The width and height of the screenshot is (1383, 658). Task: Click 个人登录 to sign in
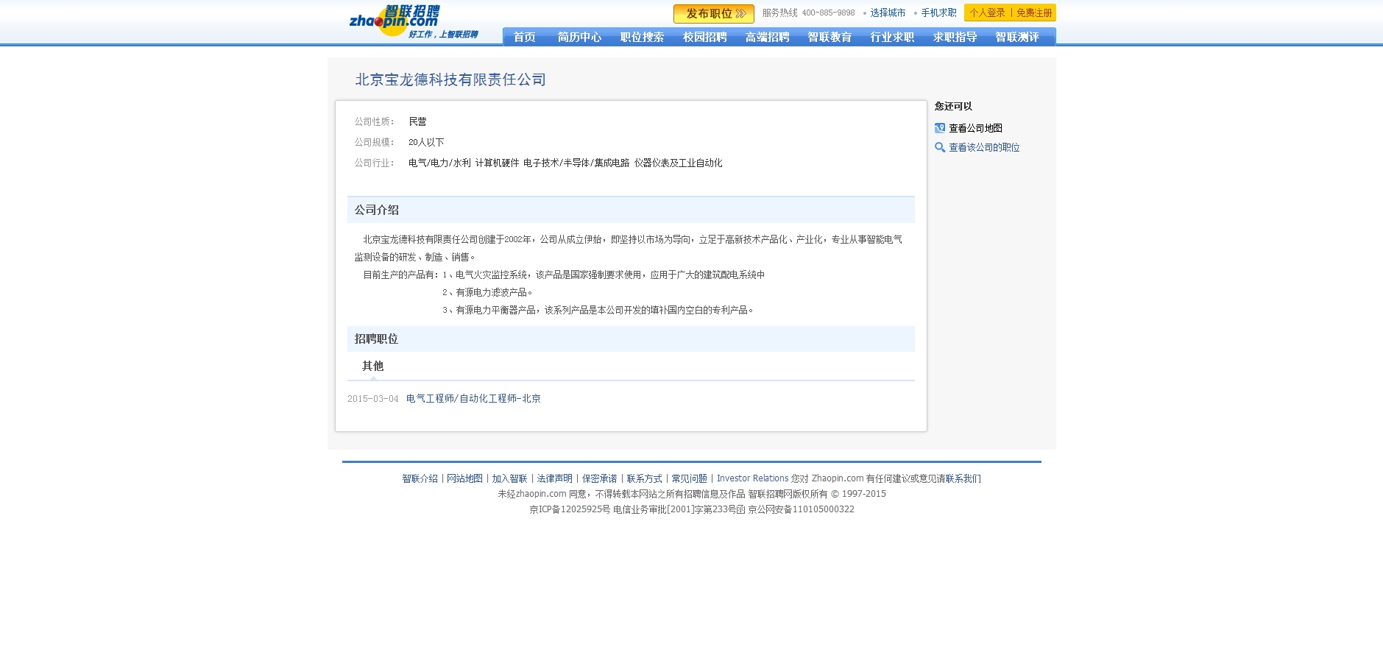pos(987,13)
